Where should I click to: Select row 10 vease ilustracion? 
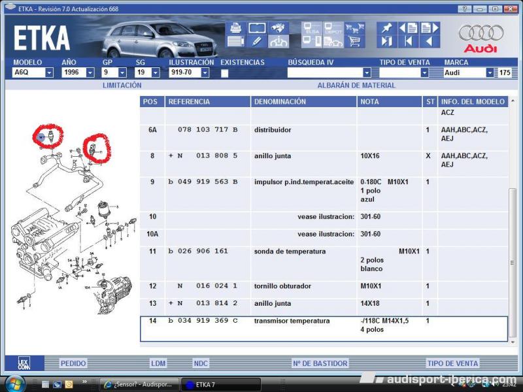(x=324, y=220)
